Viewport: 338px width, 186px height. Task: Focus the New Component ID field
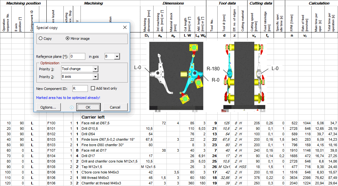click(80, 88)
